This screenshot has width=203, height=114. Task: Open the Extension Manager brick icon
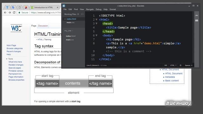pyautogui.click(x=197, y=20)
